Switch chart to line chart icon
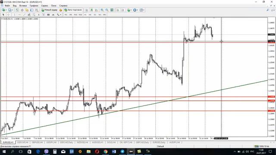276x155 pixels. pos(97,10)
